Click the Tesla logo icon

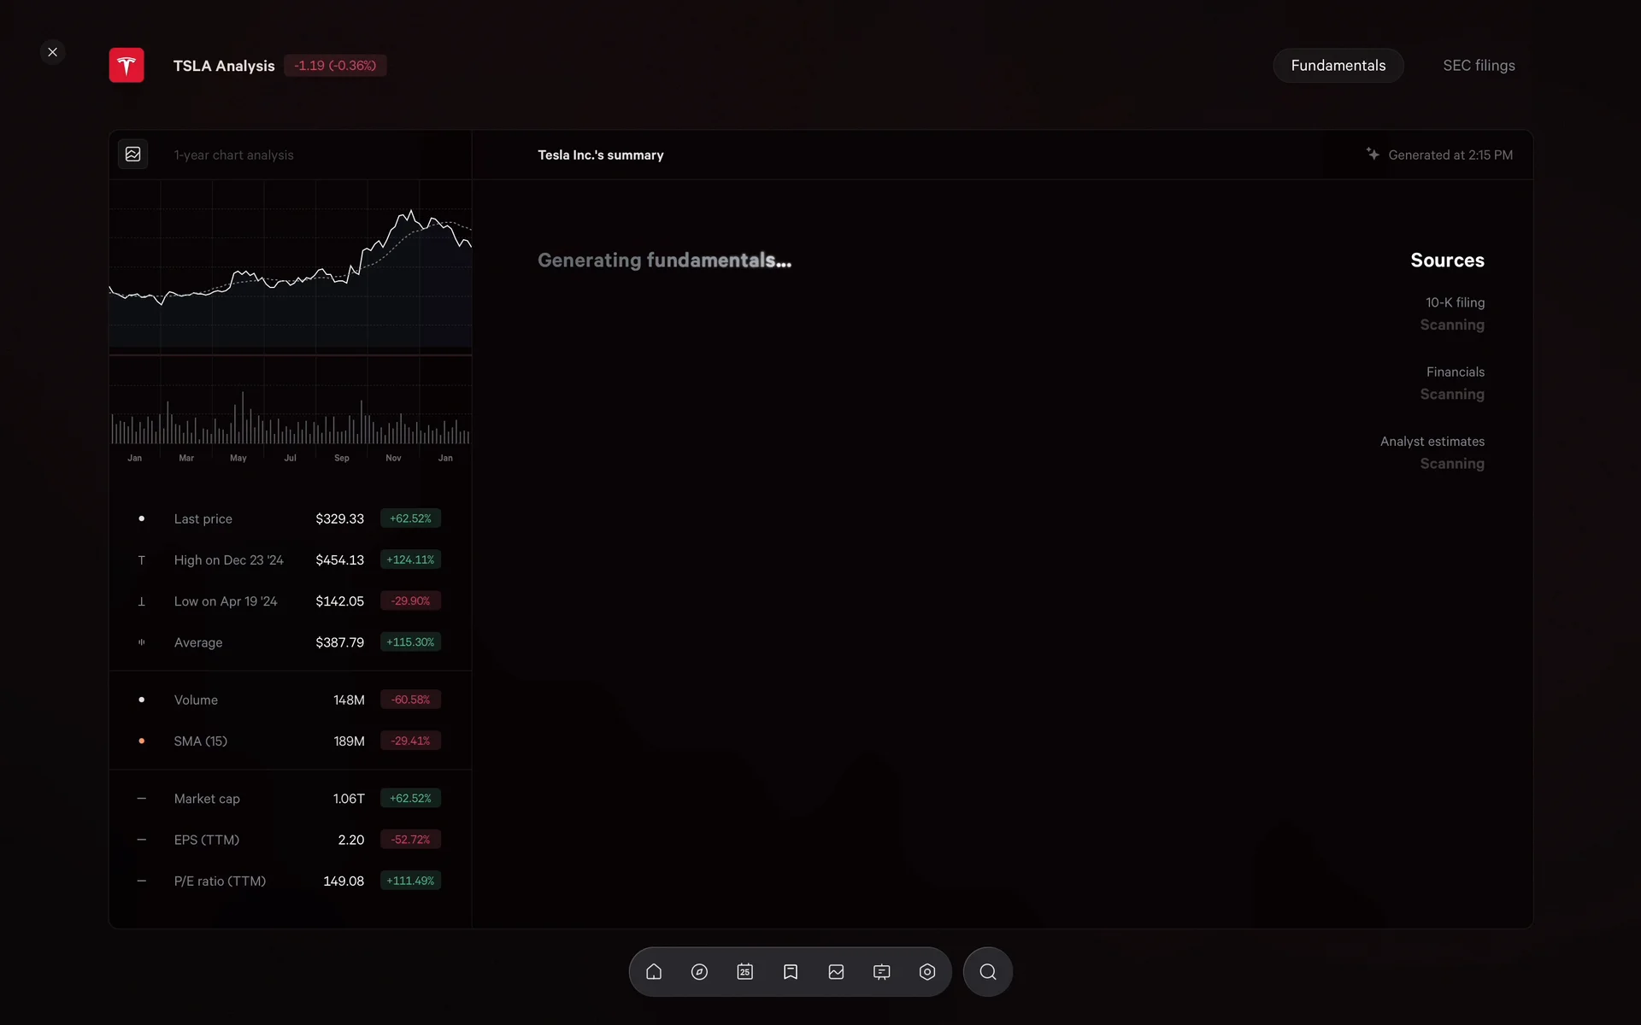click(126, 66)
